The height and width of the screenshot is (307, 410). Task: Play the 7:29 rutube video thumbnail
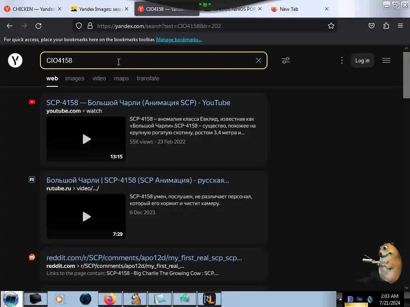tap(86, 216)
